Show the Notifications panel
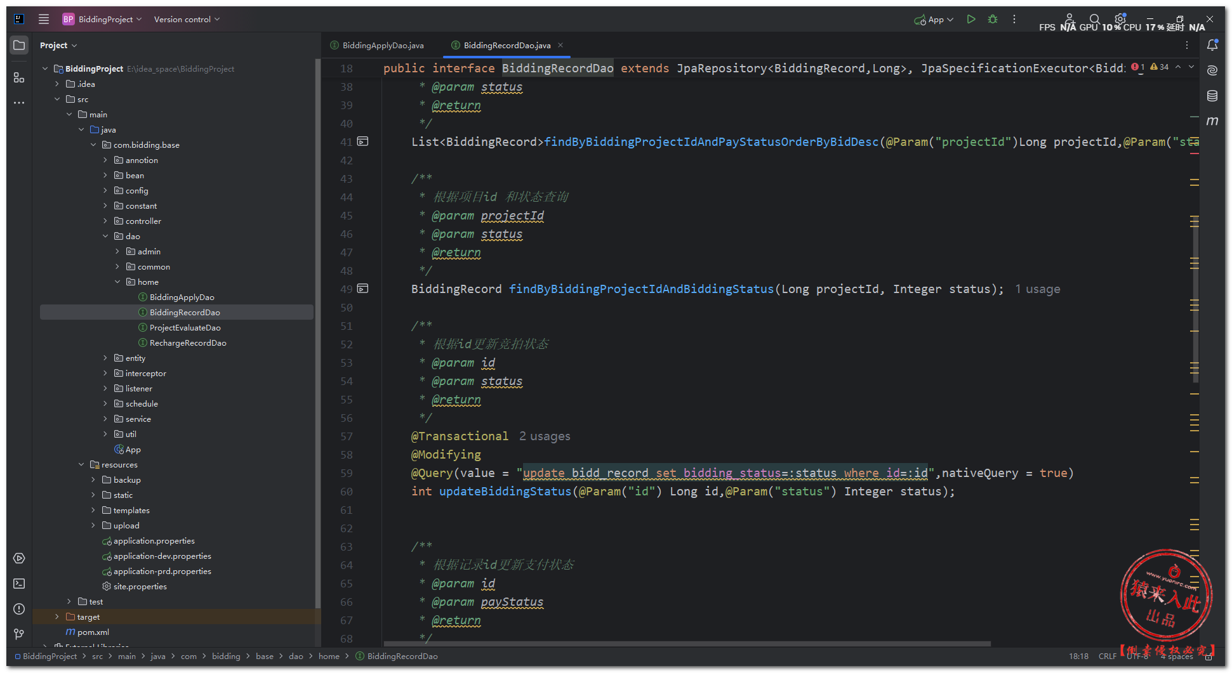This screenshot has height=673, width=1232. (x=1212, y=45)
